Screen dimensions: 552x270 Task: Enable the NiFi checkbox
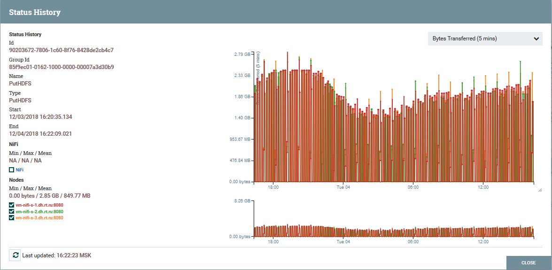click(x=12, y=170)
